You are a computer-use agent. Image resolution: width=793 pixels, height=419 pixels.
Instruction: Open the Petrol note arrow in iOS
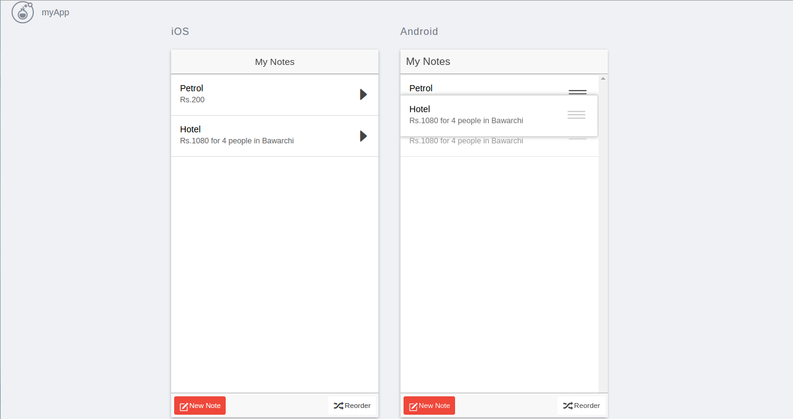click(x=363, y=94)
